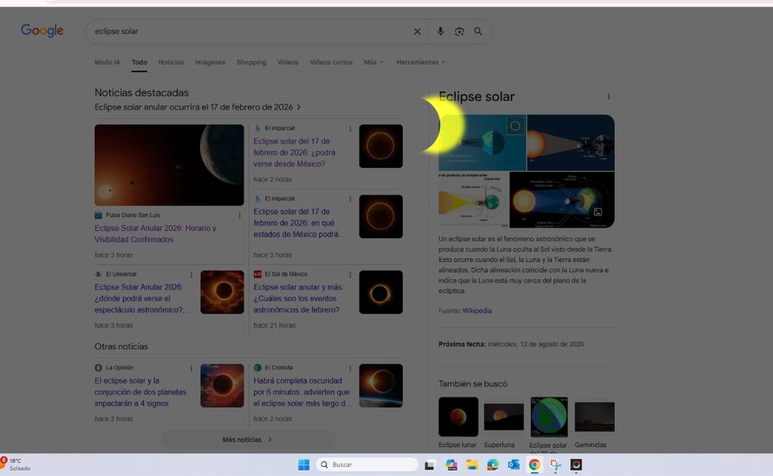Clear the search box with the X icon
Screen dimensions: 773x476
(x=417, y=31)
